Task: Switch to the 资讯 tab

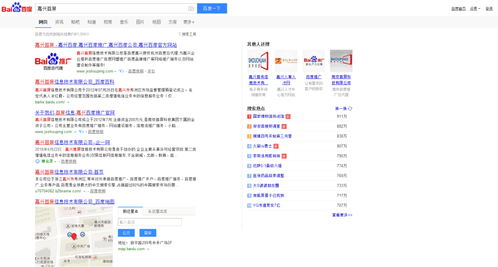Action: pos(59,22)
